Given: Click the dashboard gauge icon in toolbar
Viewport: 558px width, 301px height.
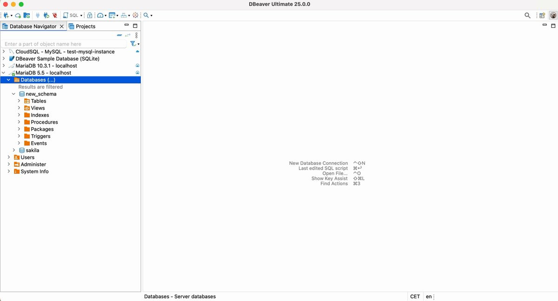Looking at the screenshot, I should click(100, 15).
